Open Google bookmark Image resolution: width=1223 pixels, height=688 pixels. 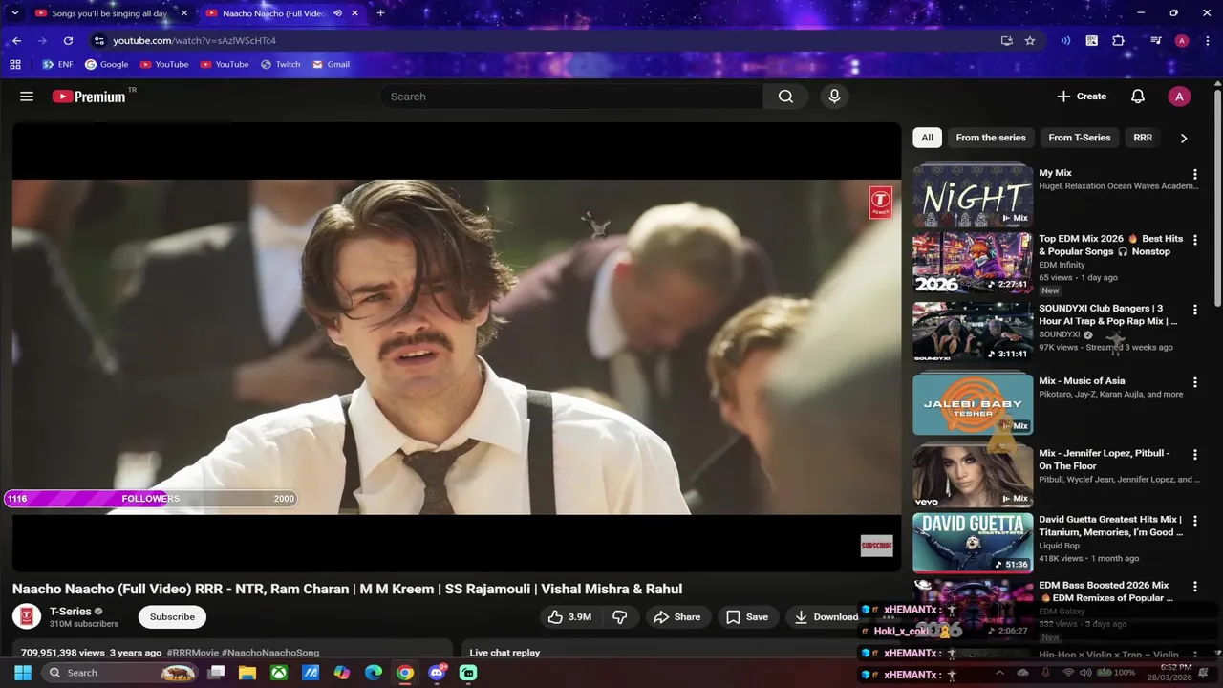coord(106,64)
